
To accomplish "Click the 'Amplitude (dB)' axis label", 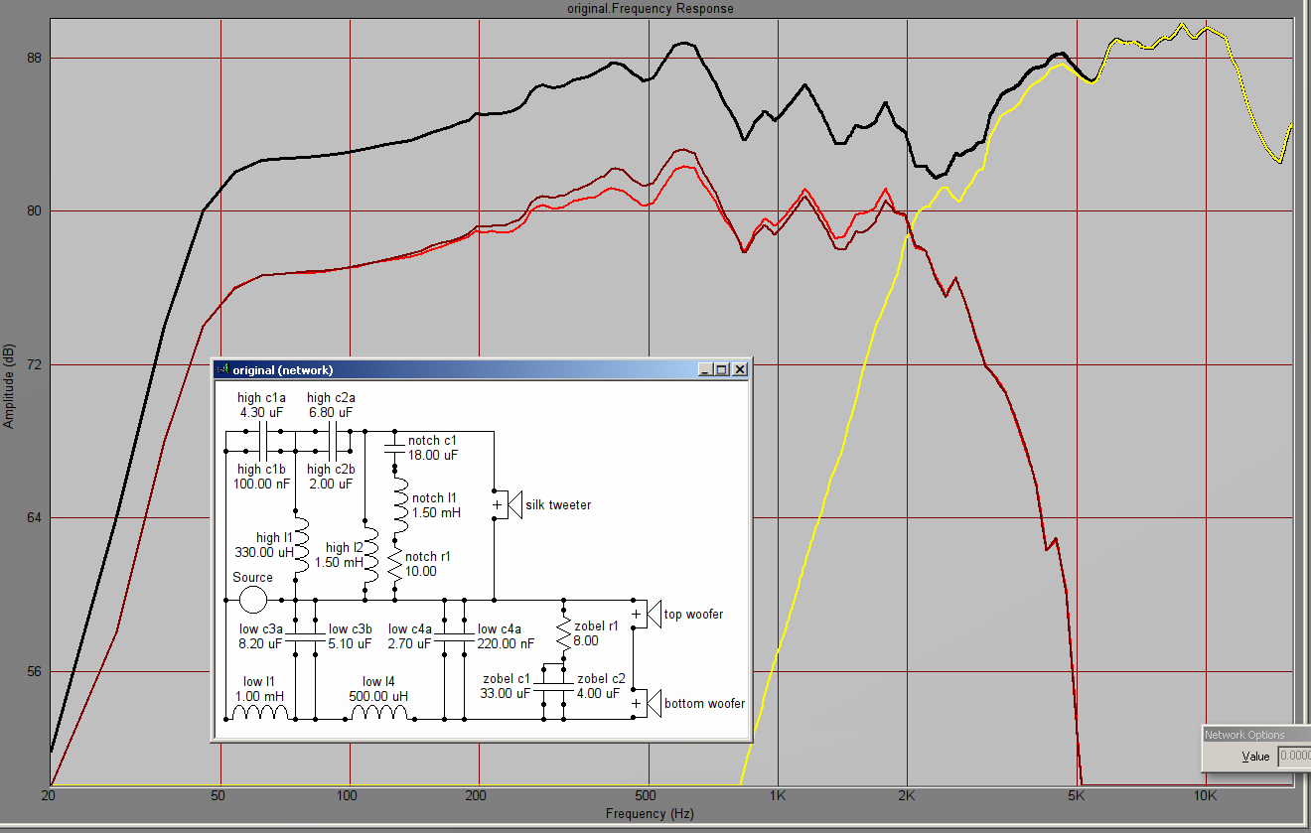I will [9, 386].
